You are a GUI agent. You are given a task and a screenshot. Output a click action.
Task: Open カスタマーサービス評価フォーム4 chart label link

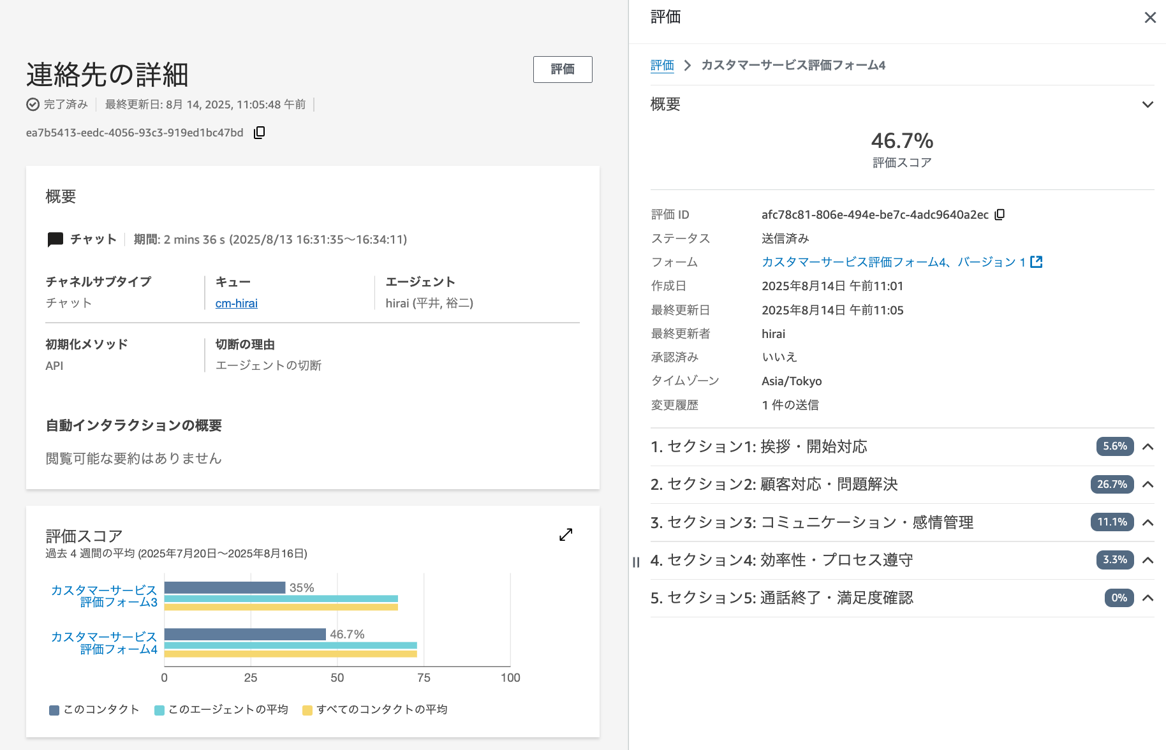click(104, 643)
